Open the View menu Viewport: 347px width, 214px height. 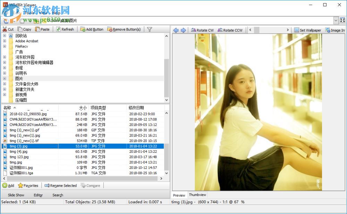(x=42, y=12)
